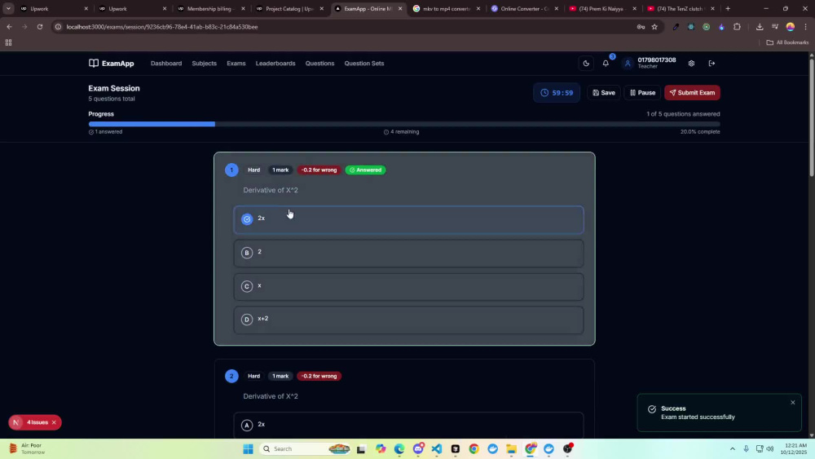The height and width of the screenshot is (459, 815).
Task: Select answer 2x for question 1
Action: pyautogui.click(x=408, y=219)
